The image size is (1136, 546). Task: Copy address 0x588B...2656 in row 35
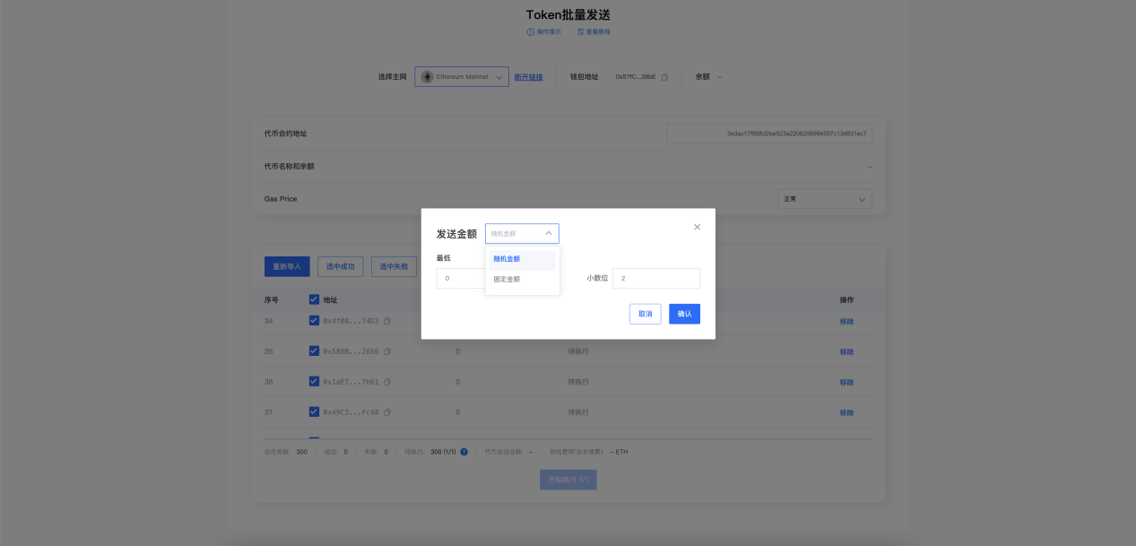(387, 351)
